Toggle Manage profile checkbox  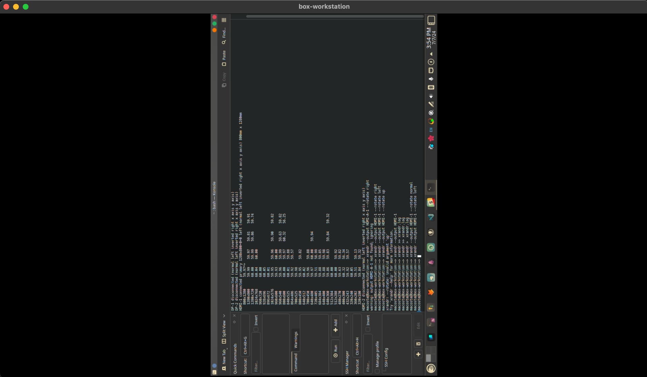click(x=377, y=371)
